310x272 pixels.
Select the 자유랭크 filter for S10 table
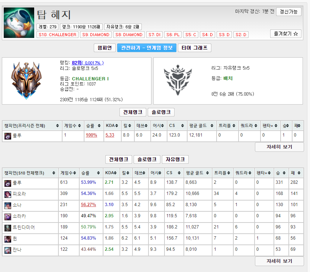(175, 159)
